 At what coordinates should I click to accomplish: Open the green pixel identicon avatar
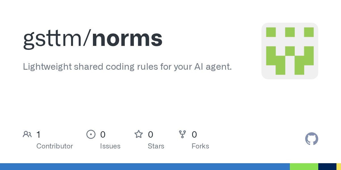tap(290, 51)
